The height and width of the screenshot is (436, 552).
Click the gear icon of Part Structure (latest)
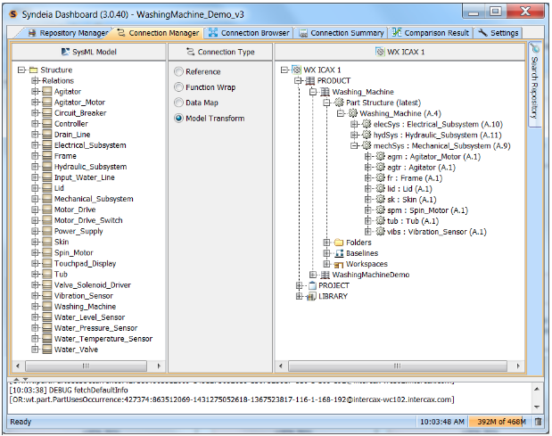(x=339, y=103)
